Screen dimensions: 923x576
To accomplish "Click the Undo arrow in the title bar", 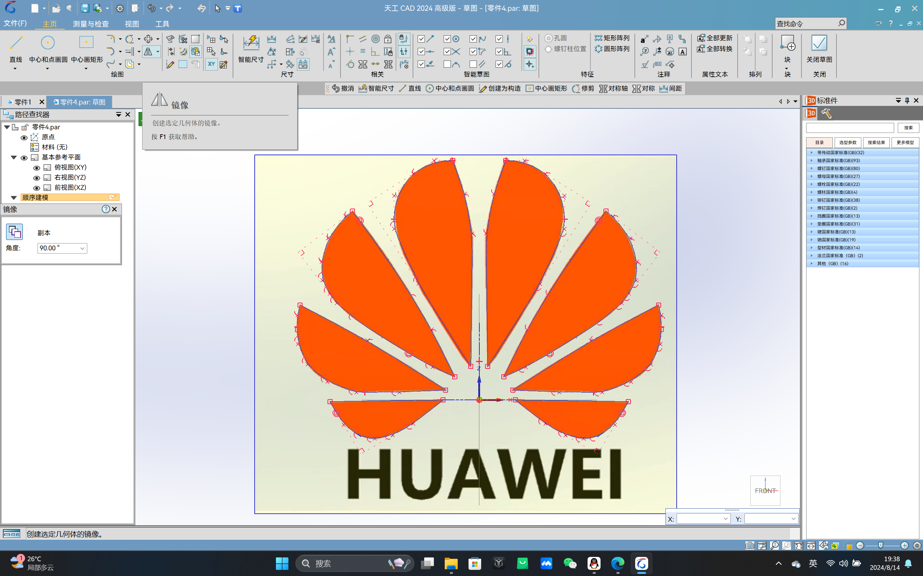I will [x=151, y=8].
